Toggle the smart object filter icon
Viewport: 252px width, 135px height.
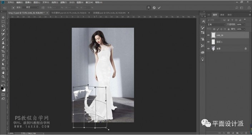tap(240, 20)
